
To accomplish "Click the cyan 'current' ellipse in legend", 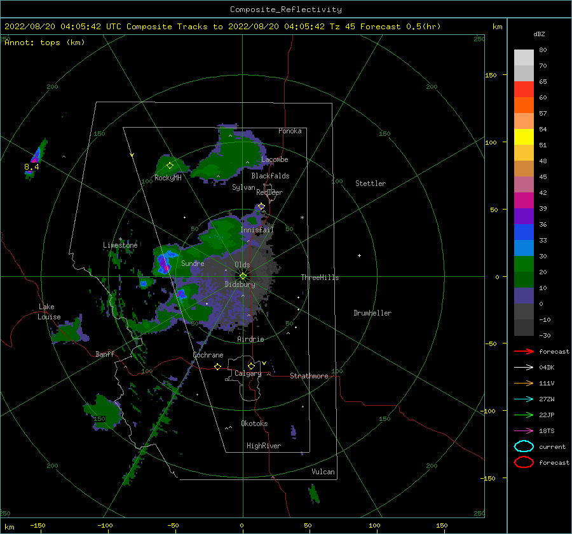I will [x=524, y=446].
